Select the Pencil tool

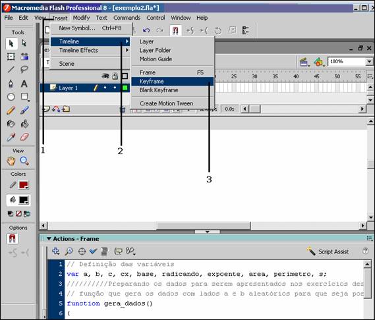[11, 111]
